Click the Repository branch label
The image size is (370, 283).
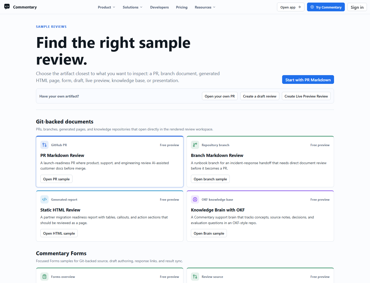pyautogui.click(x=215, y=145)
